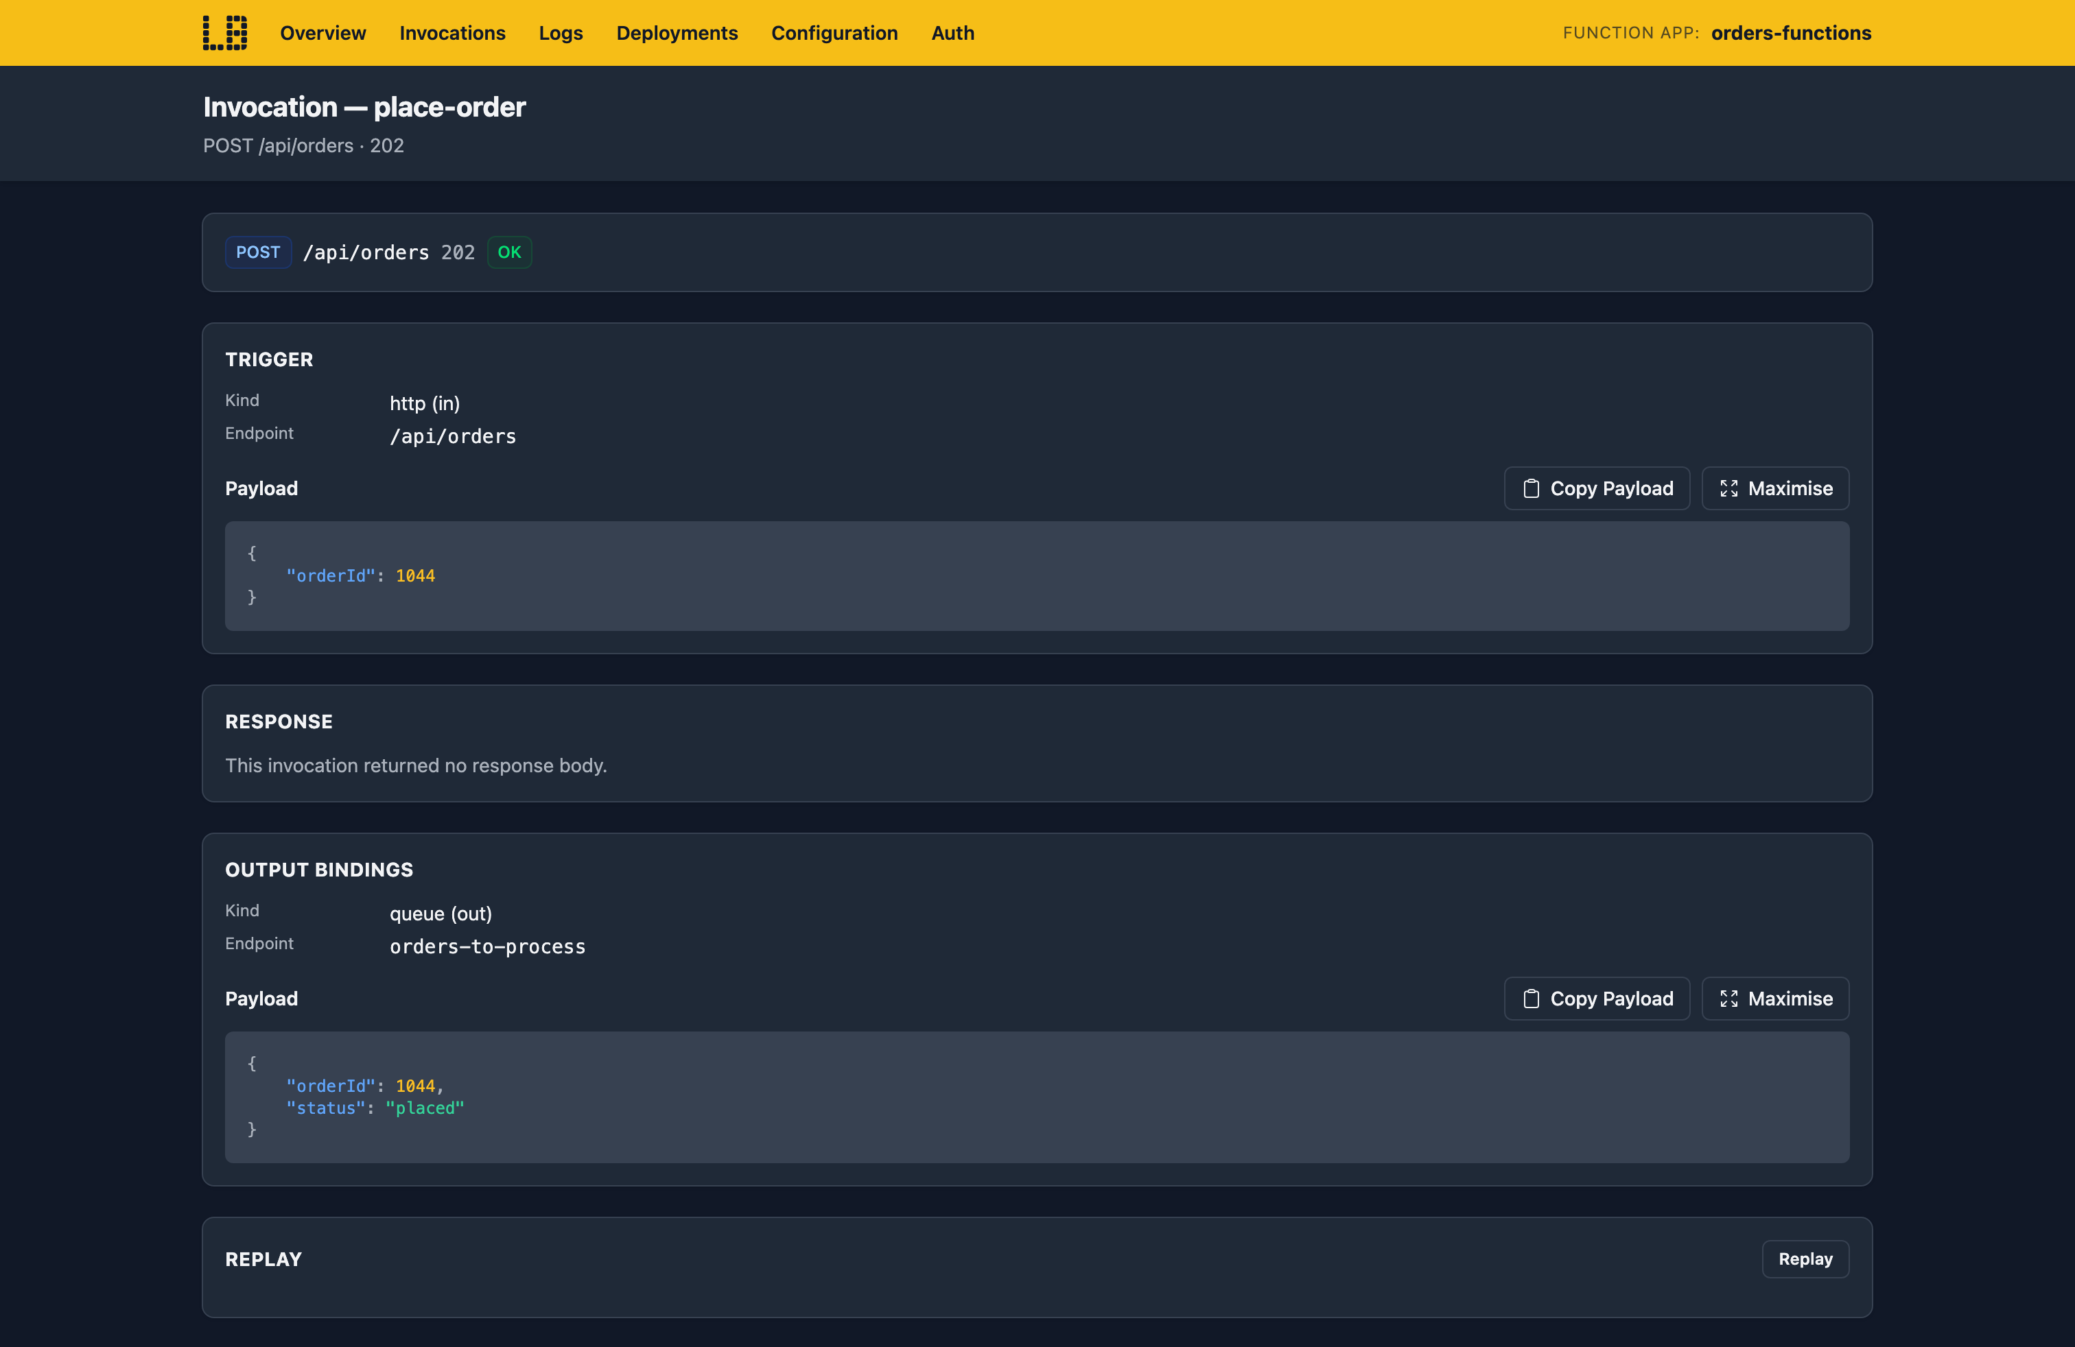The height and width of the screenshot is (1347, 2075).
Task: Maximise the Trigger payload view
Action: tap(1775, 489)
